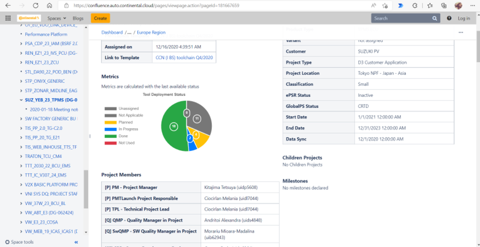The width and height of the screenshot is (480, 247).
Task: Open Read Aloud in address bar
Action: pyautogui.click(x=374, y=5)
